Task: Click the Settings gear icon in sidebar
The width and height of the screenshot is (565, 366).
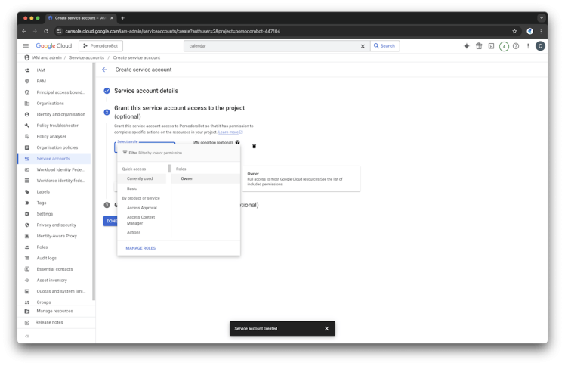Action: coord(27,214)
